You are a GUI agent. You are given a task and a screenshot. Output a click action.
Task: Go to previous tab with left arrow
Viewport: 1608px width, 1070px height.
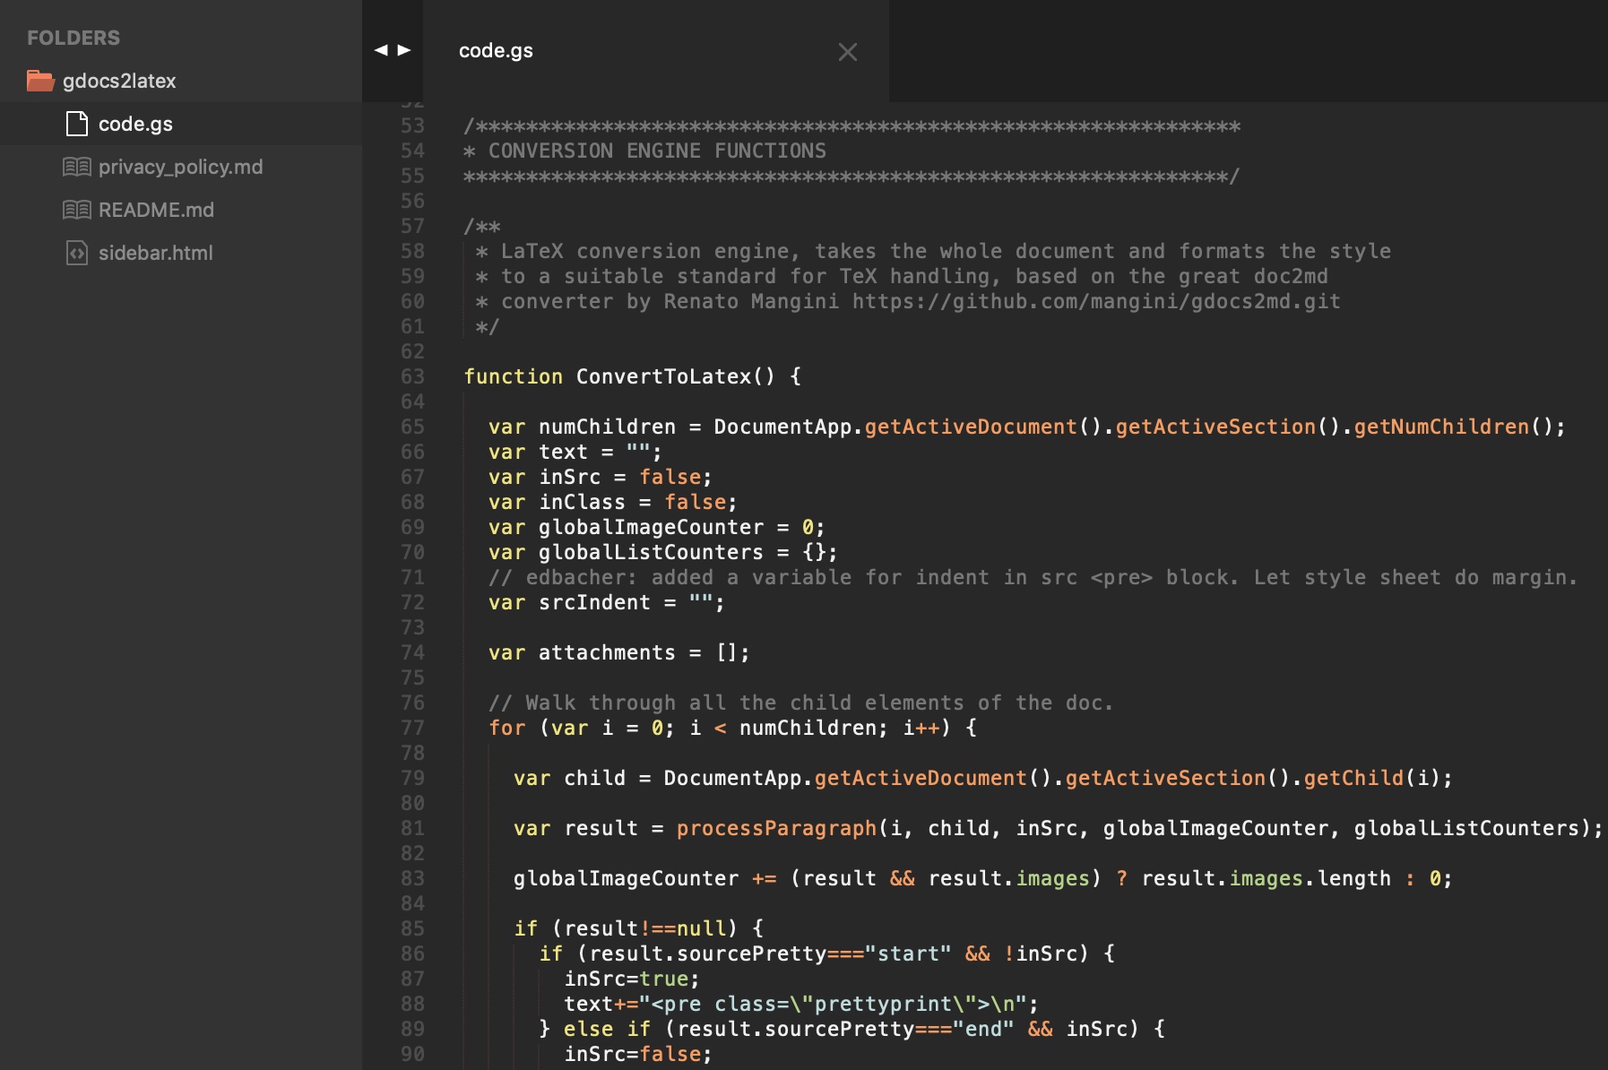coord(381,50)
